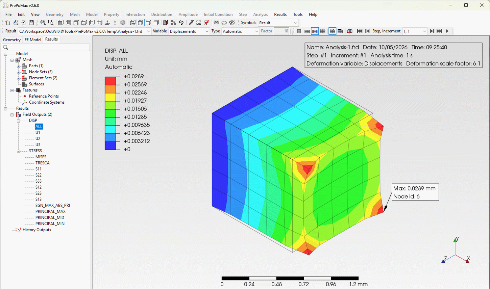490x289 pixels.
Task: Open the Step, Increment dropdown
Action: [x=415, y=31]
